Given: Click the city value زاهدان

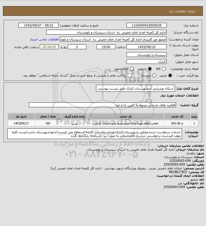Looking at the screenshot, I should (190, 153).
